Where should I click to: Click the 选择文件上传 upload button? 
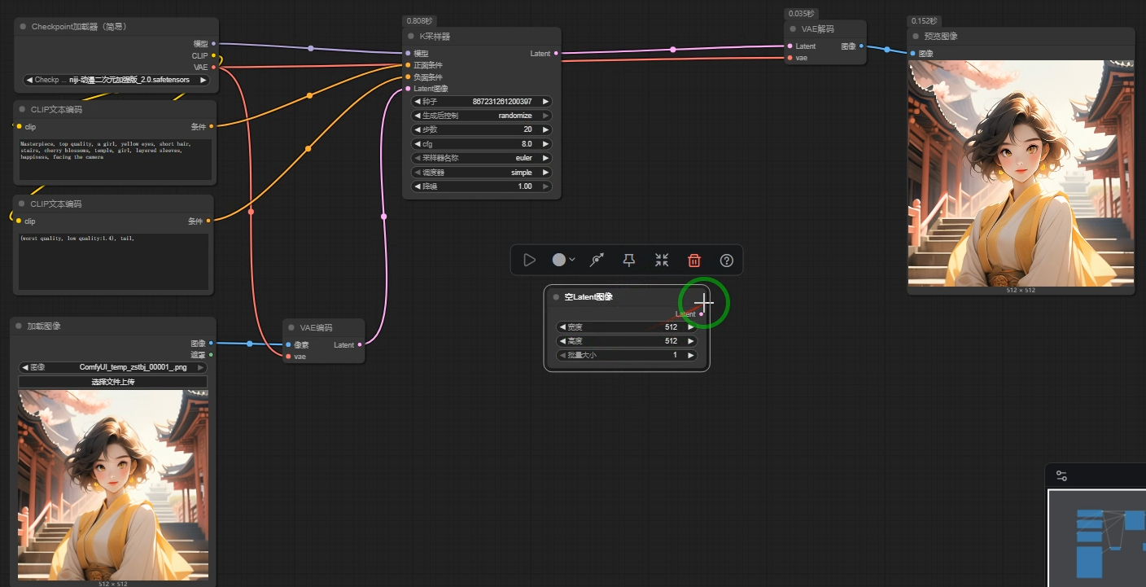pos(113,382)
